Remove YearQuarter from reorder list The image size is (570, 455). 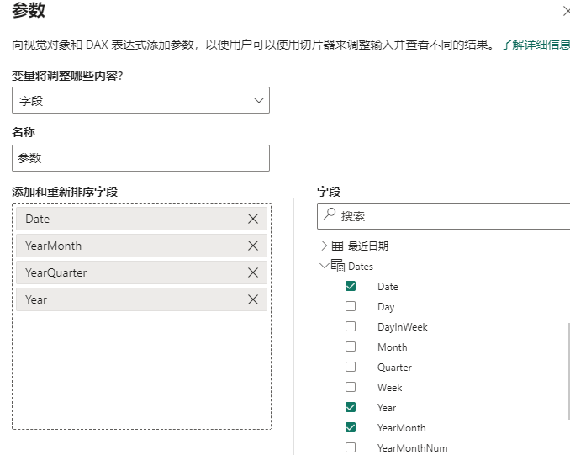click(253, 272)
